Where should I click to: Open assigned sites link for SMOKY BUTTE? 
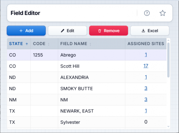click(146, 88)
